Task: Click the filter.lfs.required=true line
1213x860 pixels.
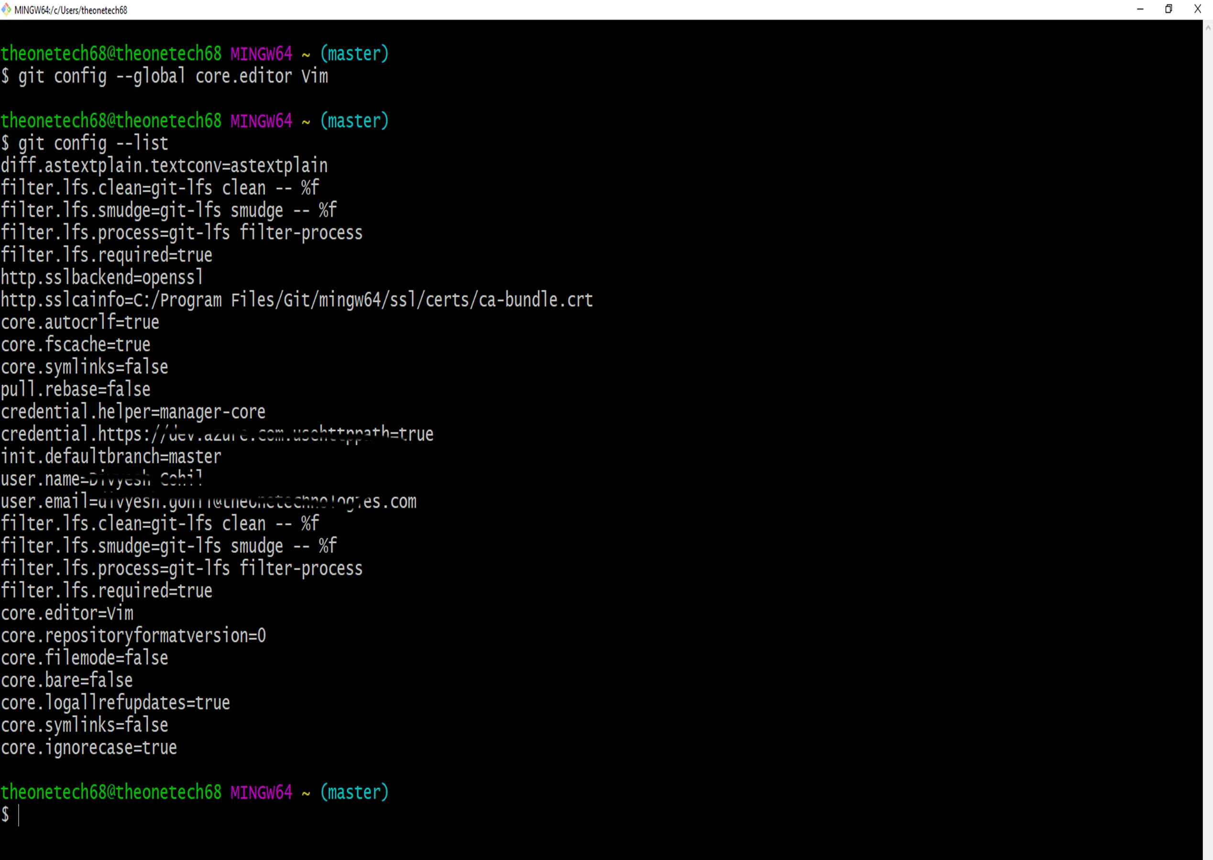Action: click(x=106, y=255)
